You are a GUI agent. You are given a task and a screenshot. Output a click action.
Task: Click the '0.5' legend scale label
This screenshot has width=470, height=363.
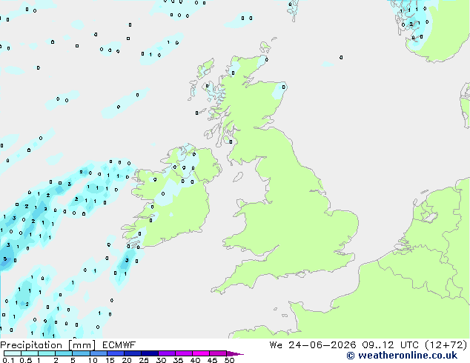[x=26, y=360]
